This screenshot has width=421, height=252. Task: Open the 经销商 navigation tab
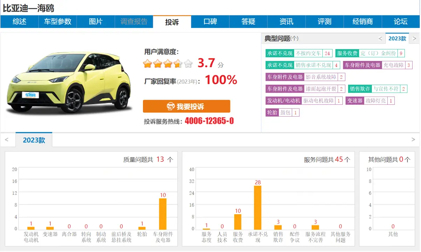pos(363,22)
